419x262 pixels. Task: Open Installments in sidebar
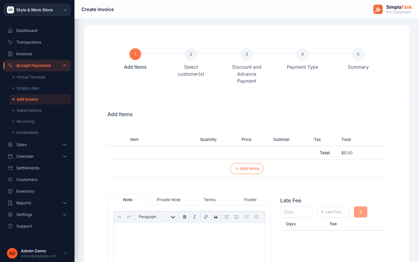pos(40,132)
